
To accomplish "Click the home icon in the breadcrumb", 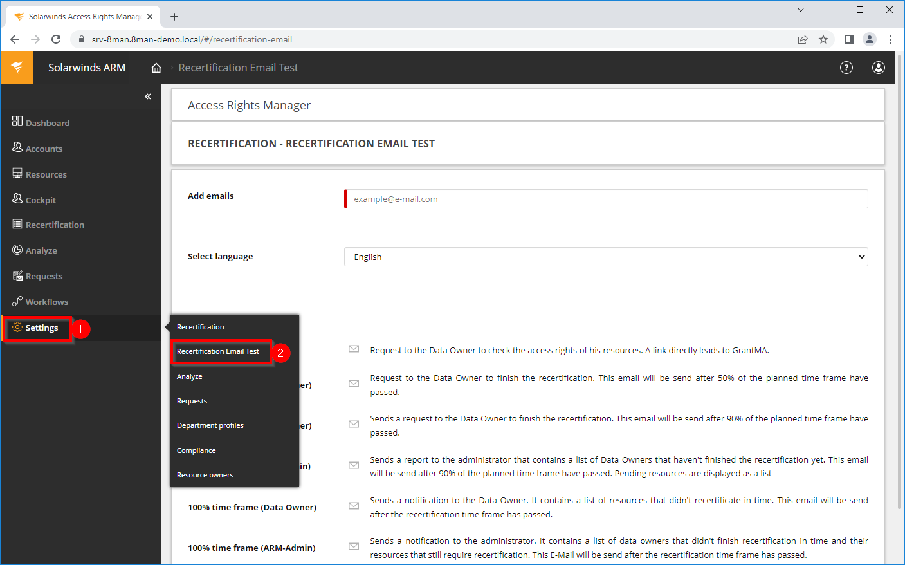I will (156, 68).
